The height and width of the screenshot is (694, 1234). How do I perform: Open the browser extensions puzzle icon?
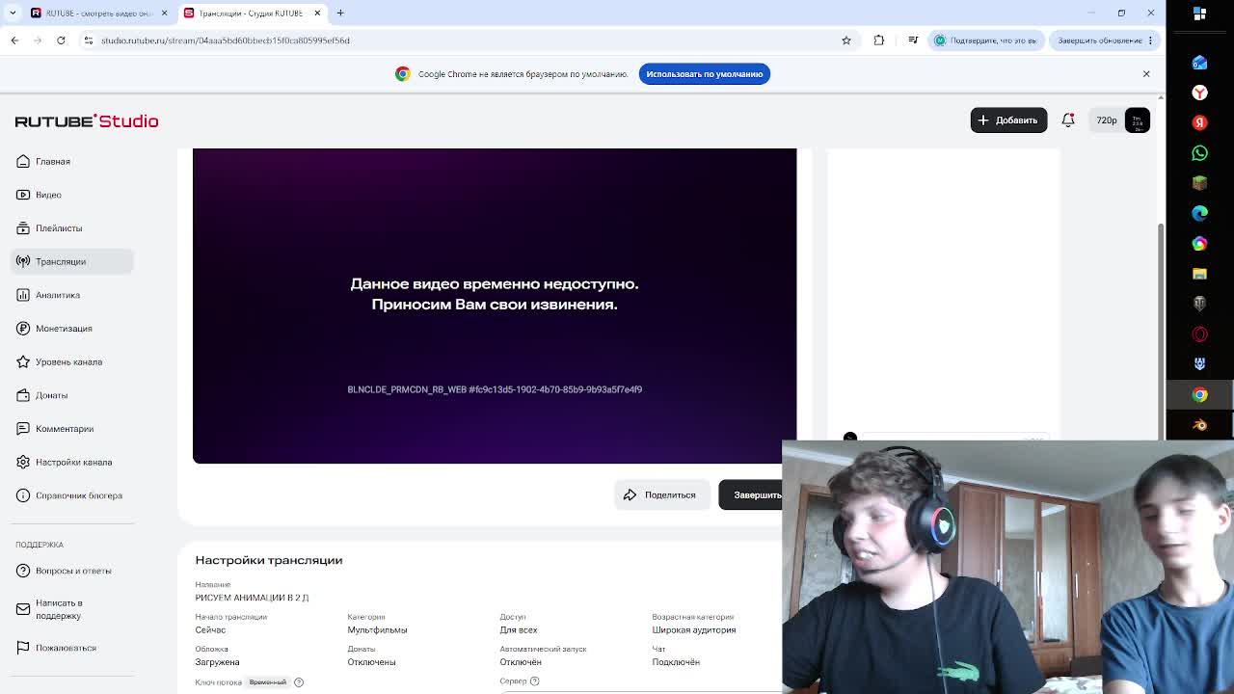click(879, 40)
